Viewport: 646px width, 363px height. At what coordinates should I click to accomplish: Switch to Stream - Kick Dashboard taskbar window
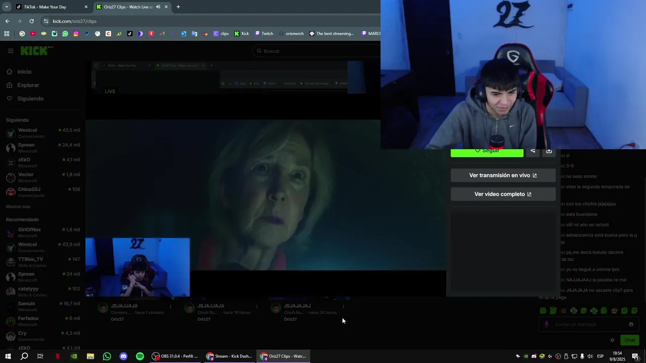[x=229, y=356]
